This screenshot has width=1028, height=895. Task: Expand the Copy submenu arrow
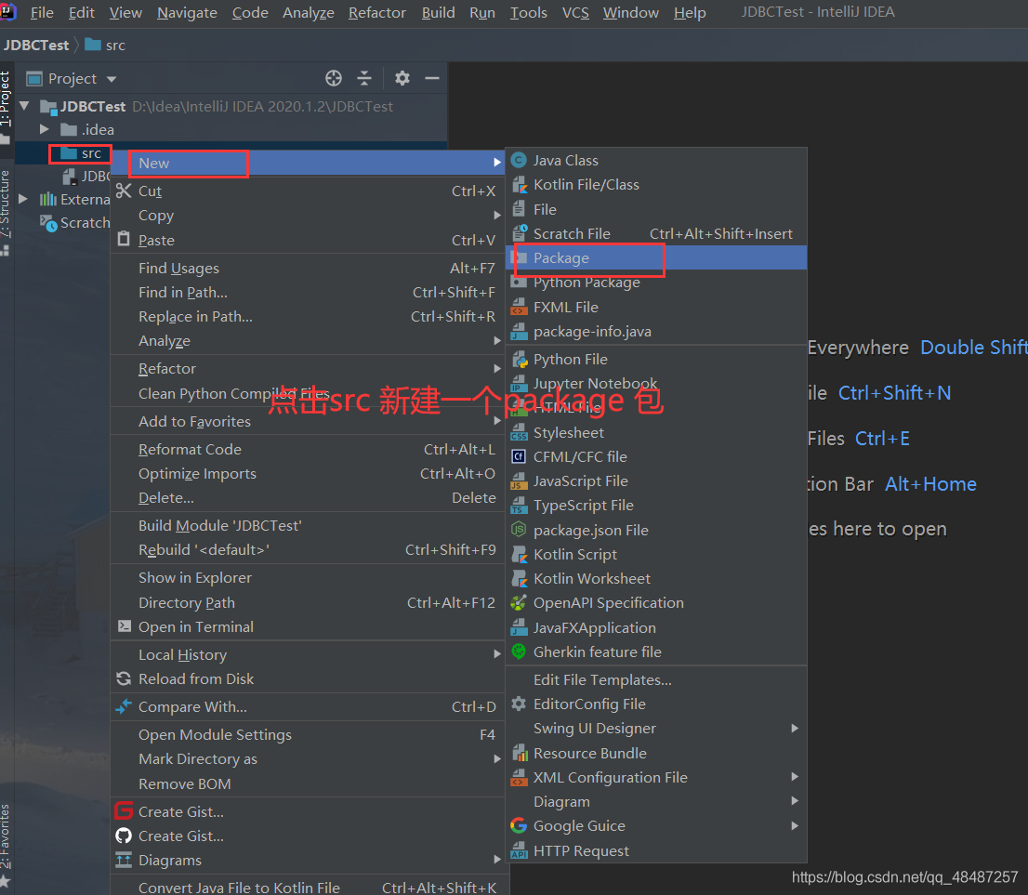tap(497, 215)
